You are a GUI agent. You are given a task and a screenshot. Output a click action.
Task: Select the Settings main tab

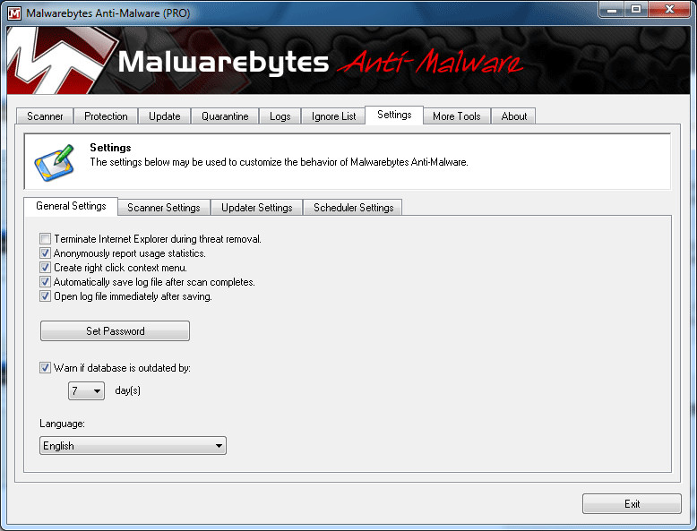click(x=394, y=116)
